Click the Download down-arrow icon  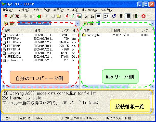point(25,16)
